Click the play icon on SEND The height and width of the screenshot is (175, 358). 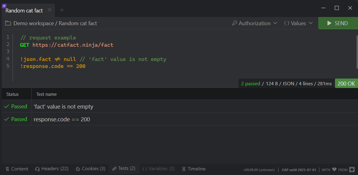(x=329, y=23)
